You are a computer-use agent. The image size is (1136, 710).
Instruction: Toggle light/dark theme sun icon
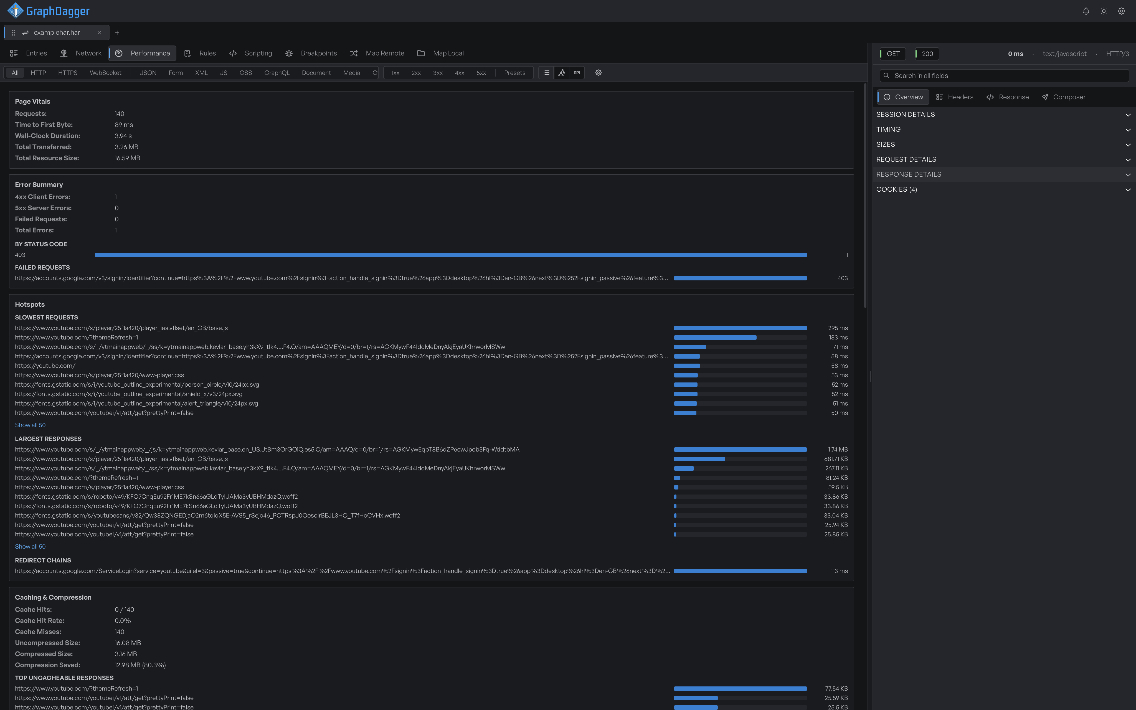(x=1104, y=11)
